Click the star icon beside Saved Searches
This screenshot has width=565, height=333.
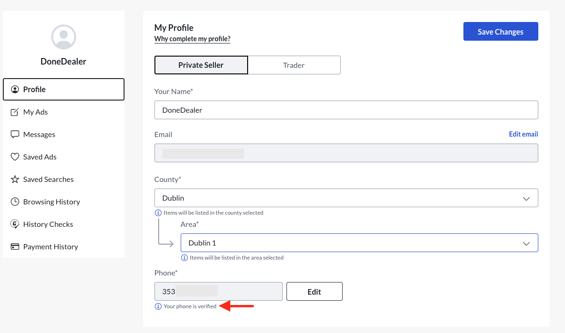(15, 180)
